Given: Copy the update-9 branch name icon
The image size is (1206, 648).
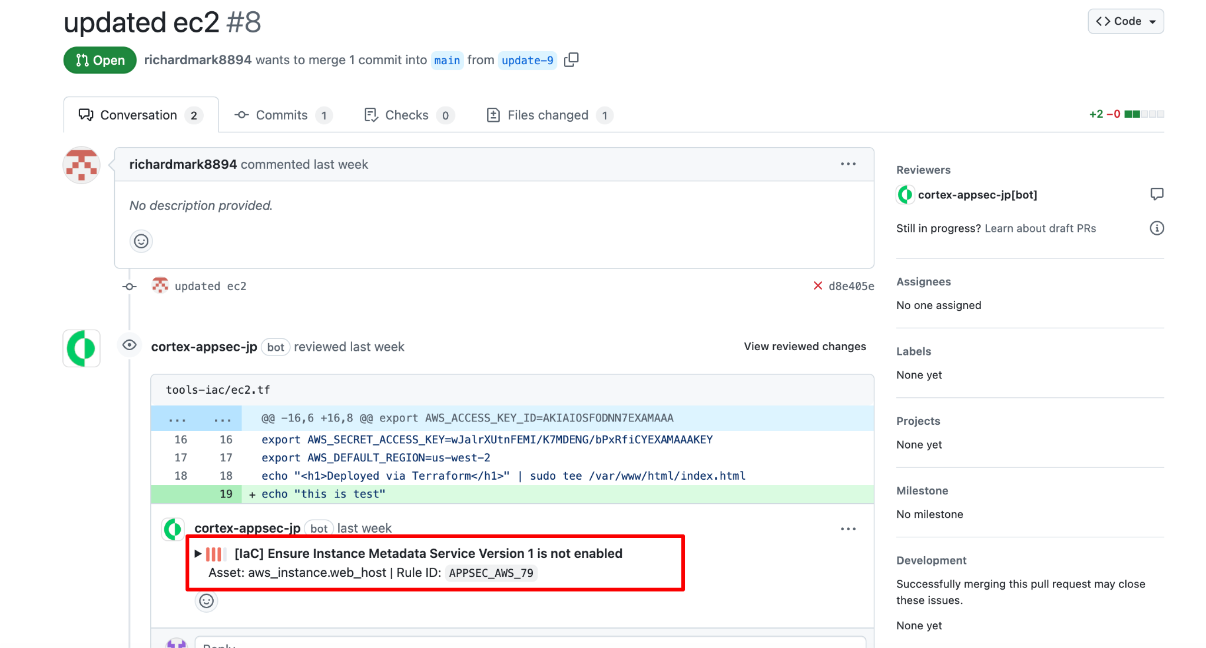Looking at the screenshot, I should coord(571,60).
